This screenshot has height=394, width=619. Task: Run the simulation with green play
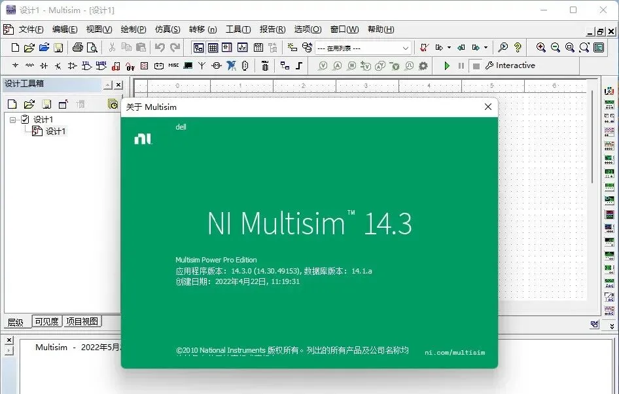[x=447, y=65]
